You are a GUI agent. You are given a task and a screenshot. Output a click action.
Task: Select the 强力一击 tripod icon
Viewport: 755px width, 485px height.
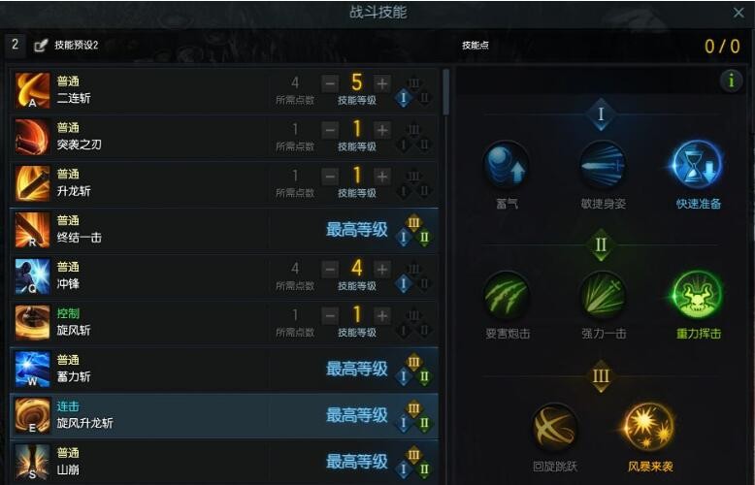[603, 295]
